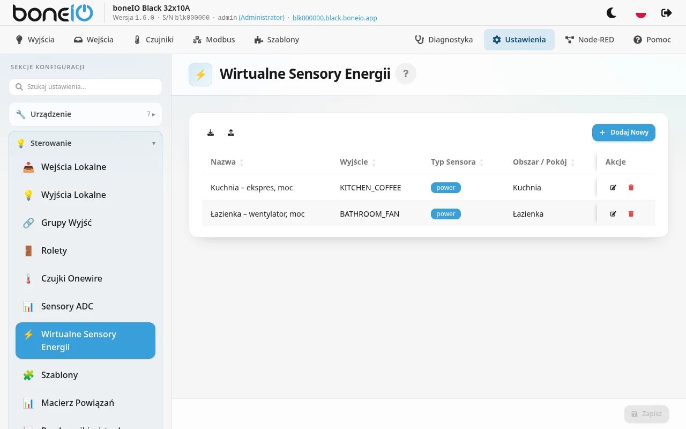This screenshot has width=686, height=429.
Task: Sort table by Typ Sensora column
Action: [457, 162]
